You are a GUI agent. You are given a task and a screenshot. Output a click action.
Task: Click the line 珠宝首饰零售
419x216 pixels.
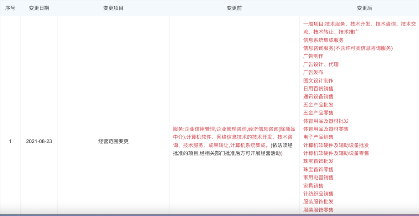[x=318, y=169]
